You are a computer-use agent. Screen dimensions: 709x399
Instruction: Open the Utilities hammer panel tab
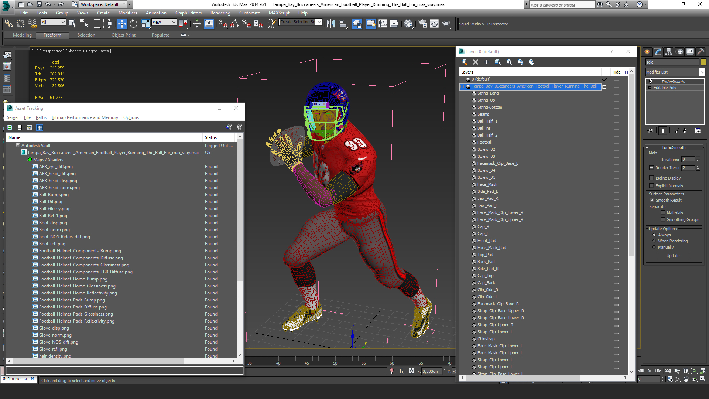tap(701, 52)
